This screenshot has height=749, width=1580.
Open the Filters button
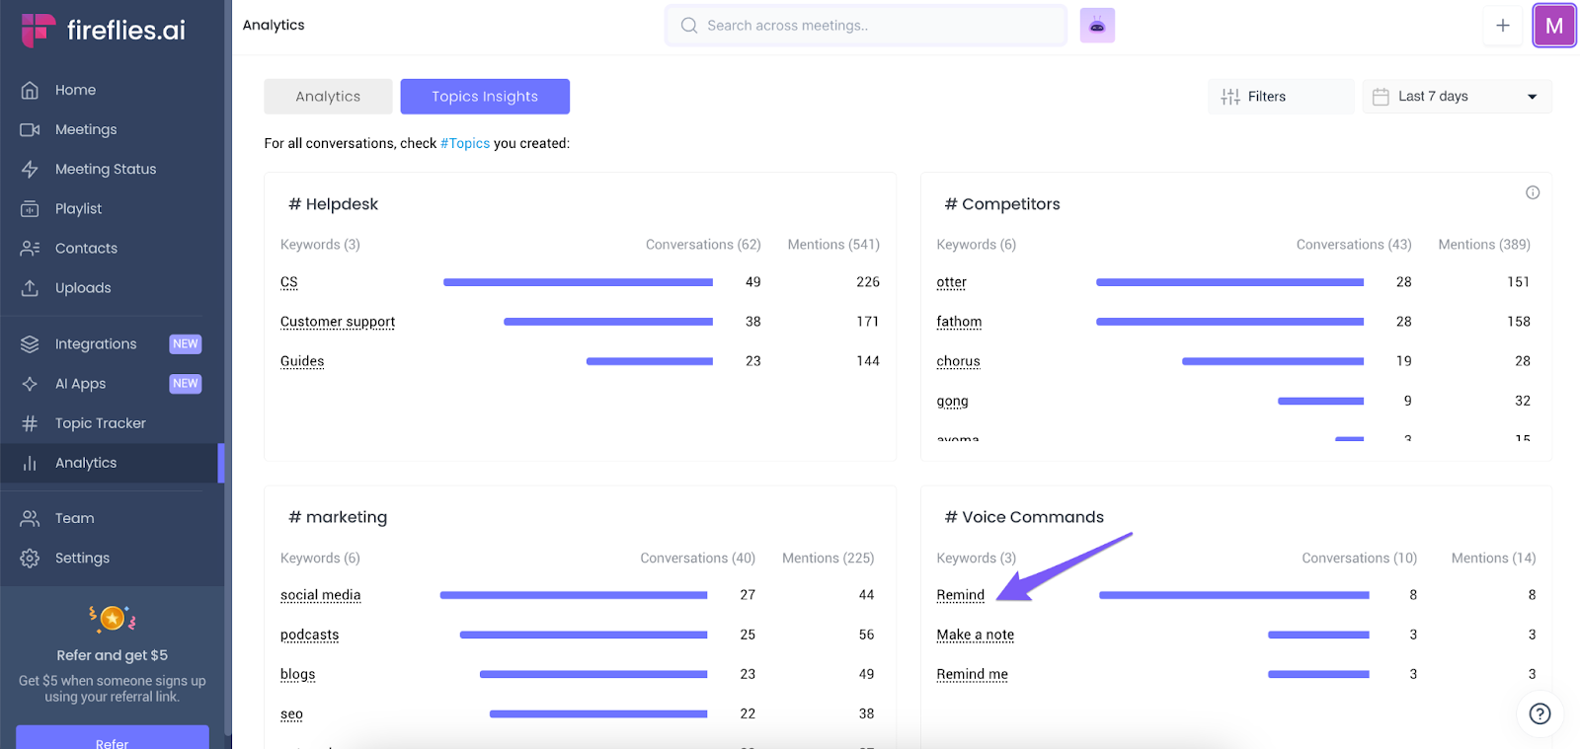(1281, 96)
